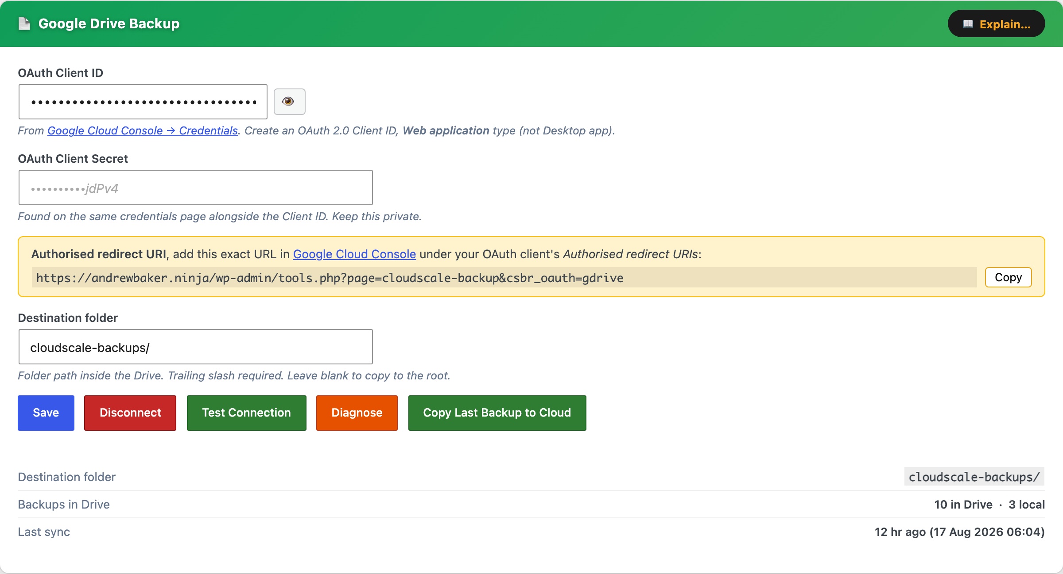Open the Explain help button

tap(996, 24)
